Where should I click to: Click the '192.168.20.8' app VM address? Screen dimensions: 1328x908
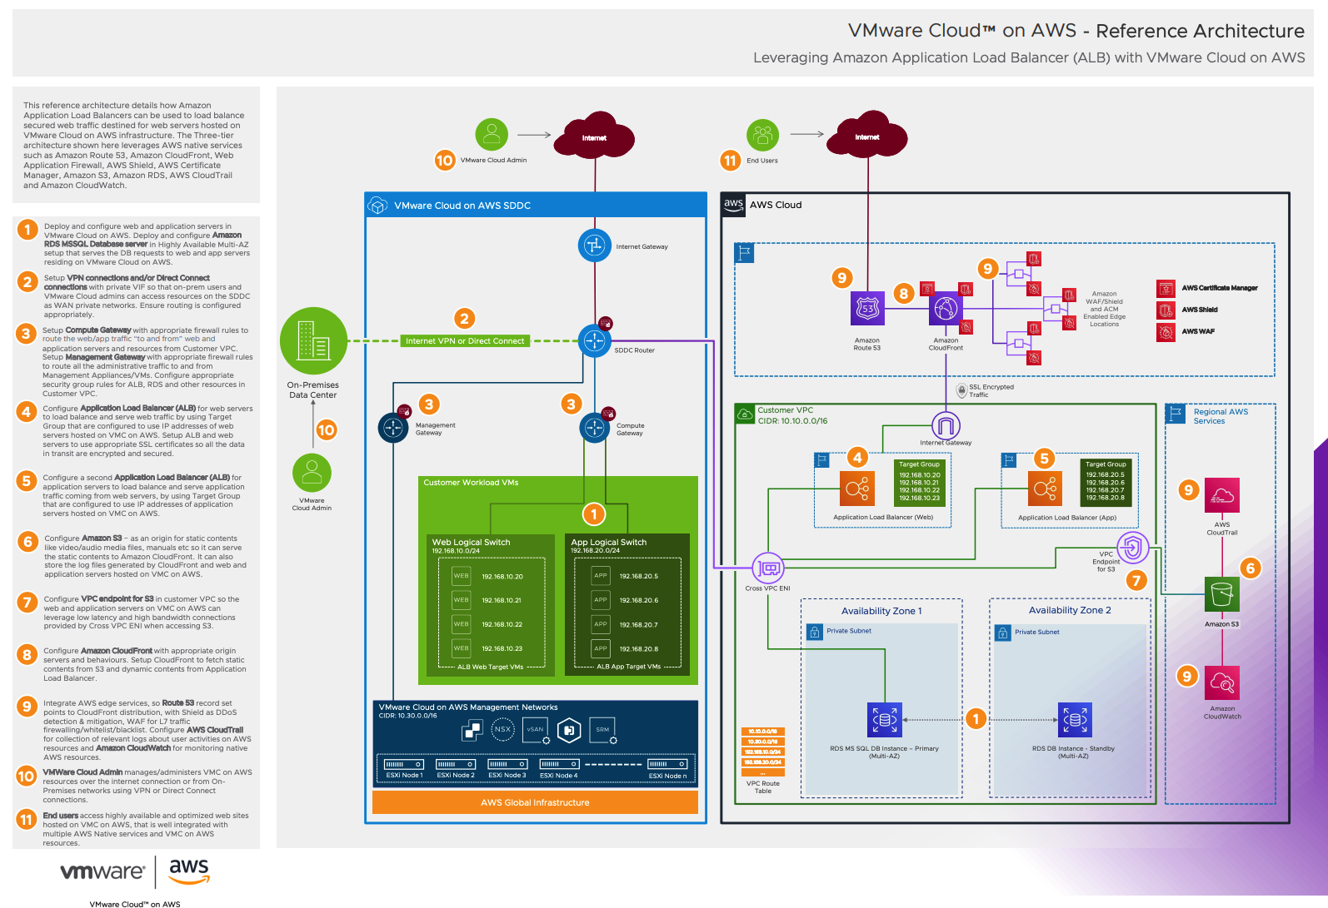point(638,649)
